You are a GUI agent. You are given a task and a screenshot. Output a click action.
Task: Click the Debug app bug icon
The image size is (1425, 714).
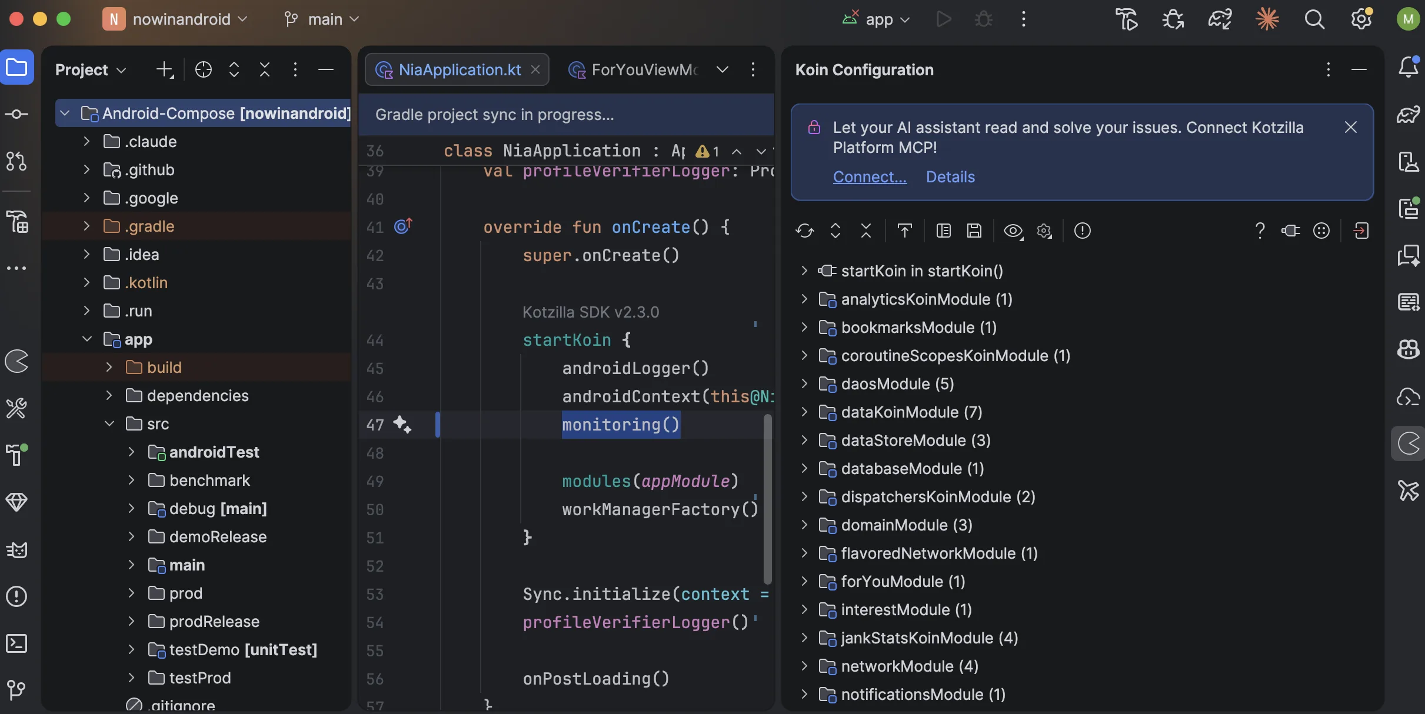point(984,19)
